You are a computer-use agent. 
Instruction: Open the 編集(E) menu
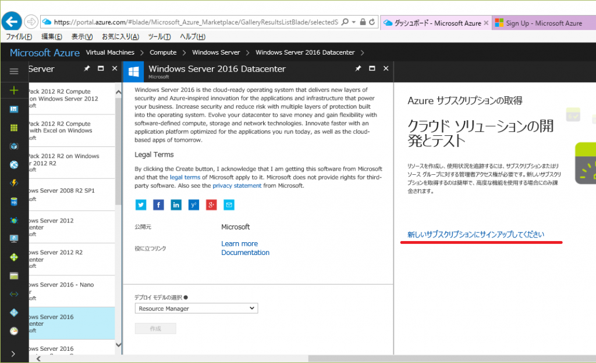[52, 37]
